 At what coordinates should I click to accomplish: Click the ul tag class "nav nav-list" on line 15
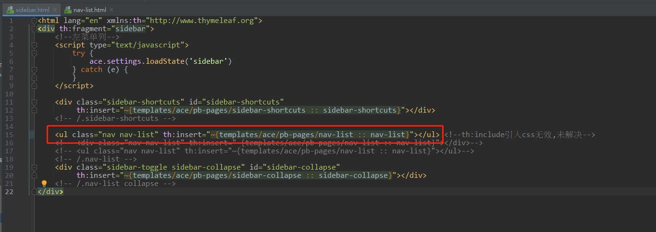click(115, 135)
